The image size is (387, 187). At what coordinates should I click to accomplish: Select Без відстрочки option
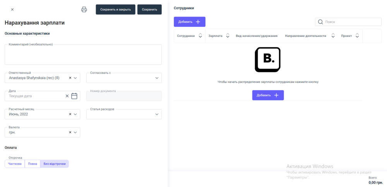click(55, 164)
